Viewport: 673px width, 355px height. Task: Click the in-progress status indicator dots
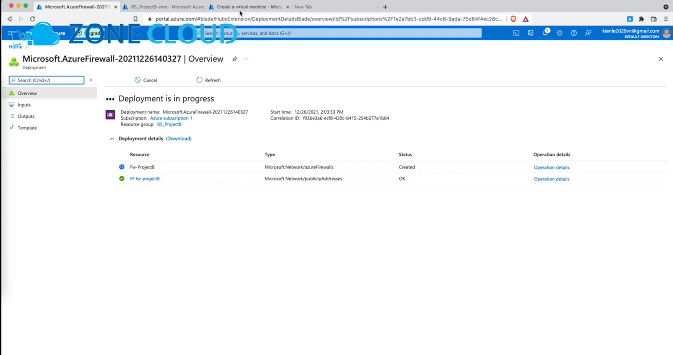[110, 99]
